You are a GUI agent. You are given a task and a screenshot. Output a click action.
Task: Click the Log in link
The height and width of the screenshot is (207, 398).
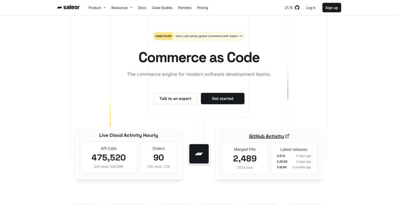click(x=311, y=8)
